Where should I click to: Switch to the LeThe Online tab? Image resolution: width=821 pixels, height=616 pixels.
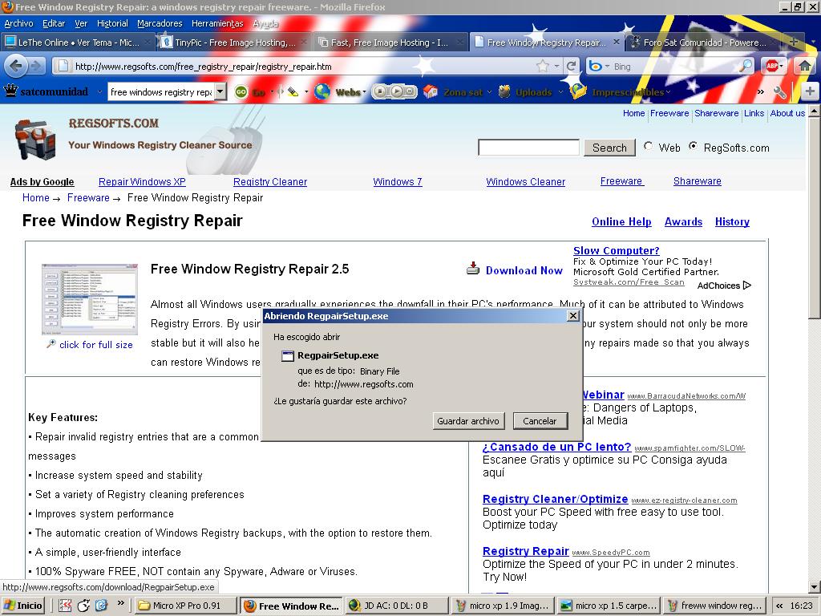78,43
